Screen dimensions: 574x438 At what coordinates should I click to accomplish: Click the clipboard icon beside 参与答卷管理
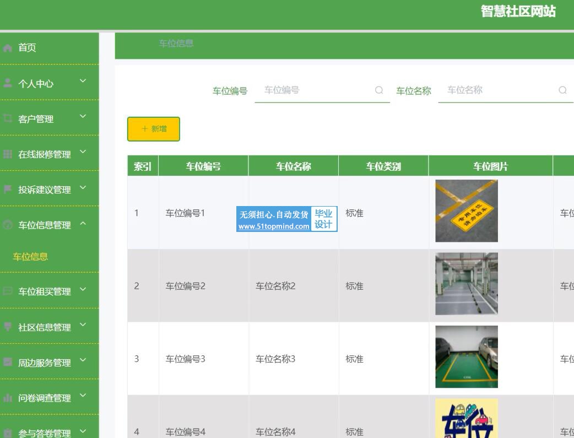[7, 433]
